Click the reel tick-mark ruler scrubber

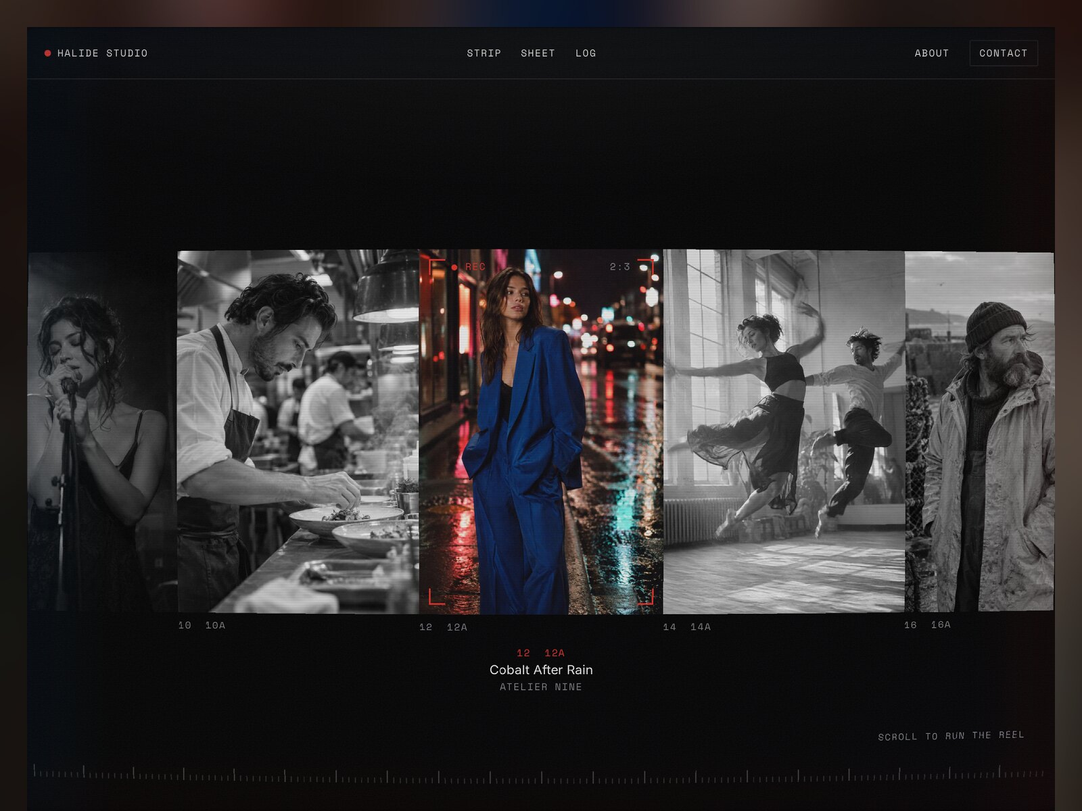click(539, 774)
